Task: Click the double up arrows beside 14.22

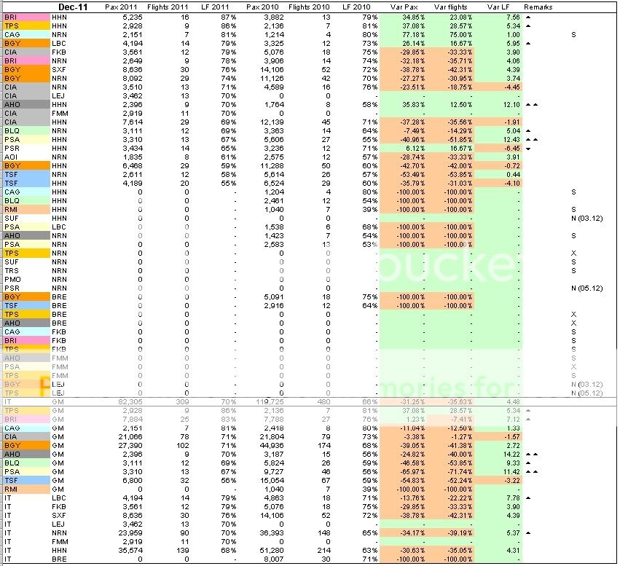Action: click(x=531, y=454)
